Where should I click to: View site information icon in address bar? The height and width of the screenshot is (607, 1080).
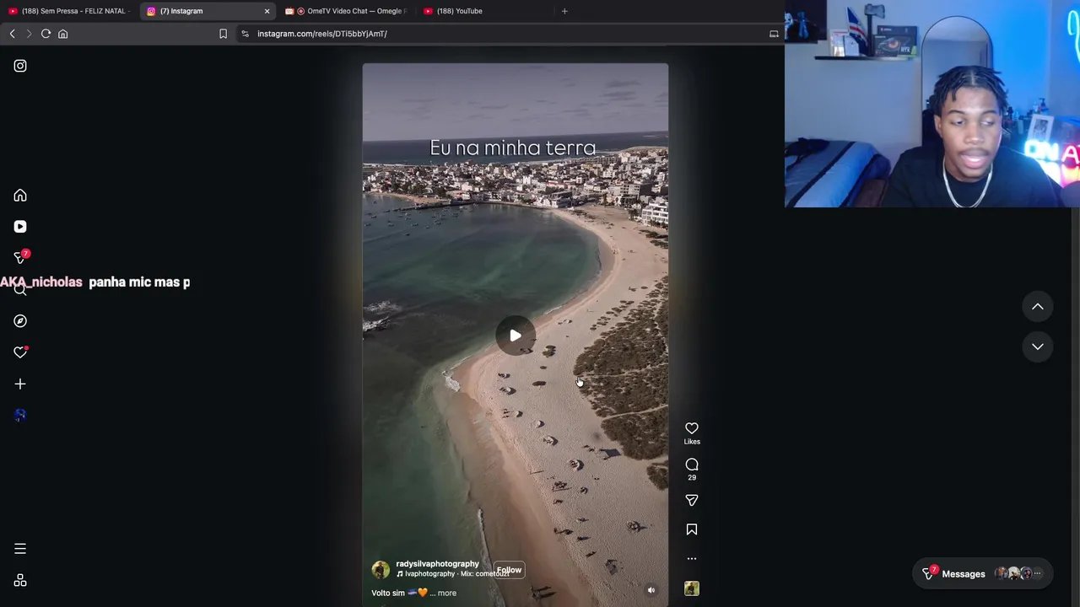coord(245,34)
